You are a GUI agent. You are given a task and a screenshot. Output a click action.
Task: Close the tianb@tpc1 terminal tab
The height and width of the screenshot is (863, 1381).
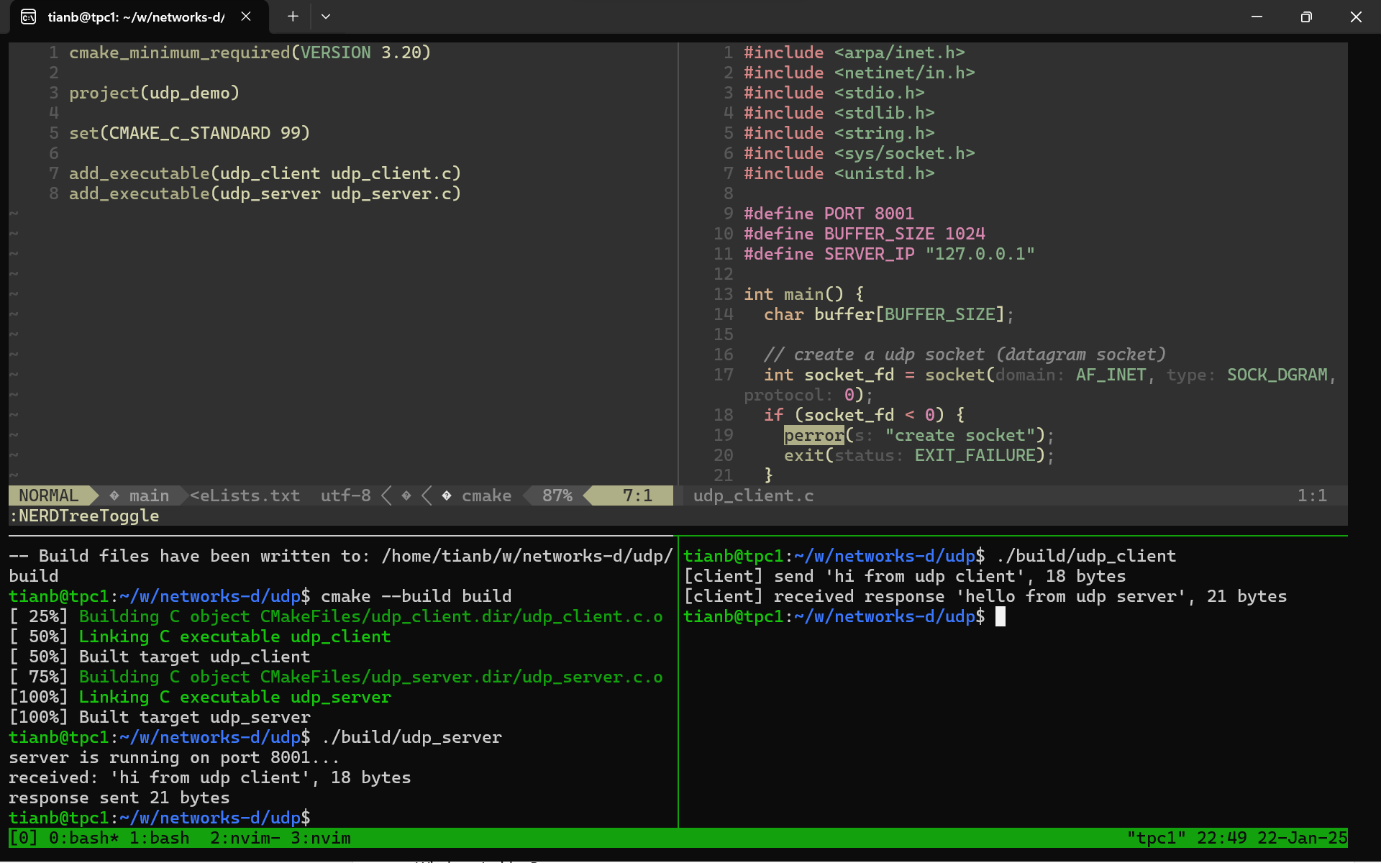[246, 17]
